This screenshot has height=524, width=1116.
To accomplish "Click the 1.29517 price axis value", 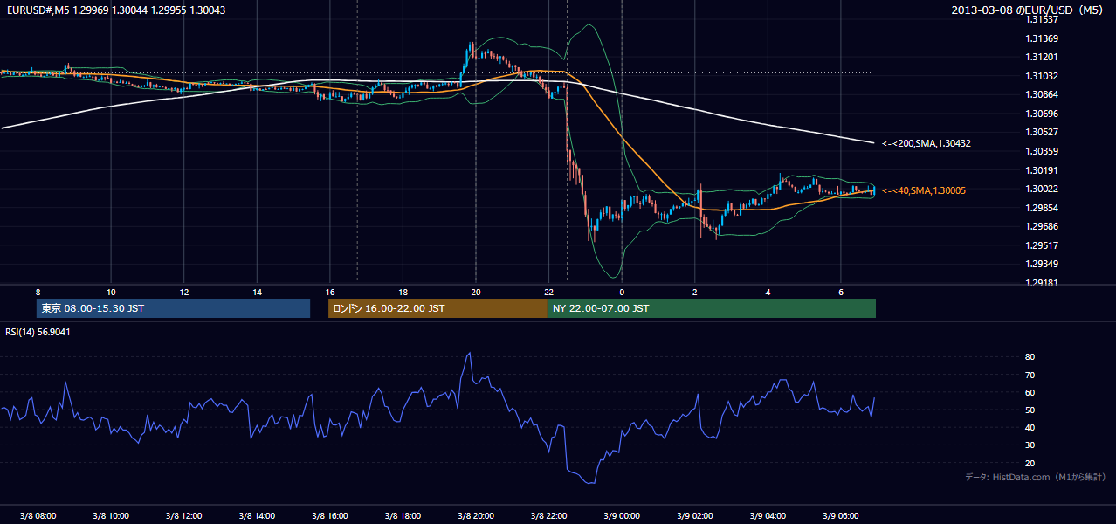I will pyautogui.click(x=1042, y=245).
